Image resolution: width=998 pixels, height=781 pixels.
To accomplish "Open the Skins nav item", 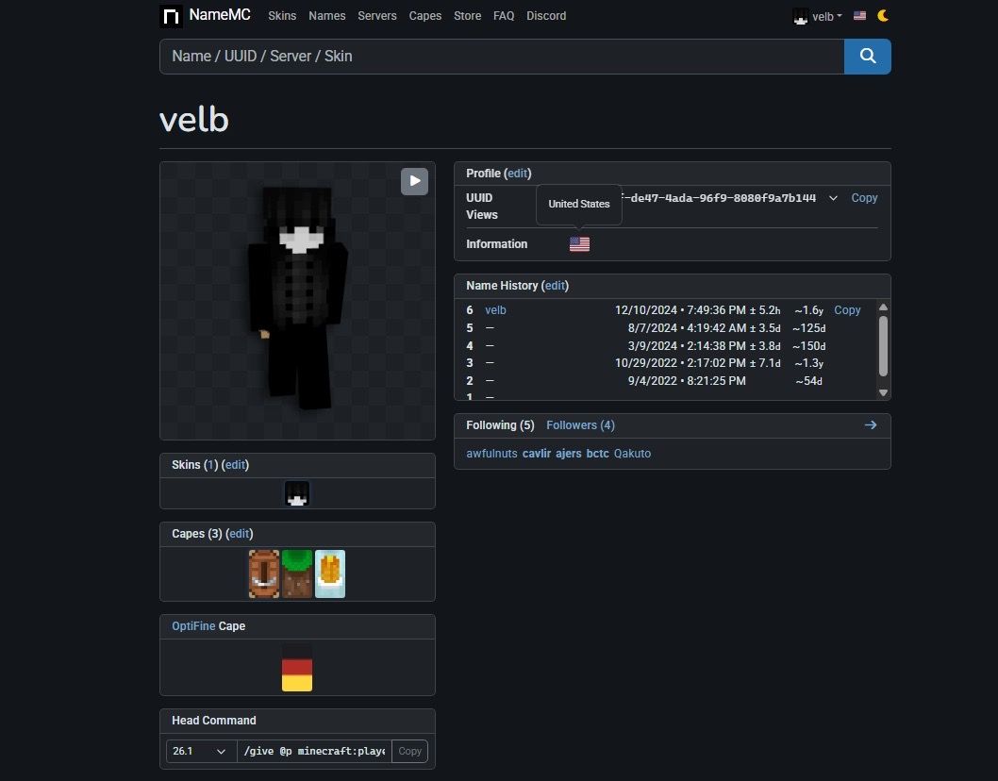I will point(282,16).
